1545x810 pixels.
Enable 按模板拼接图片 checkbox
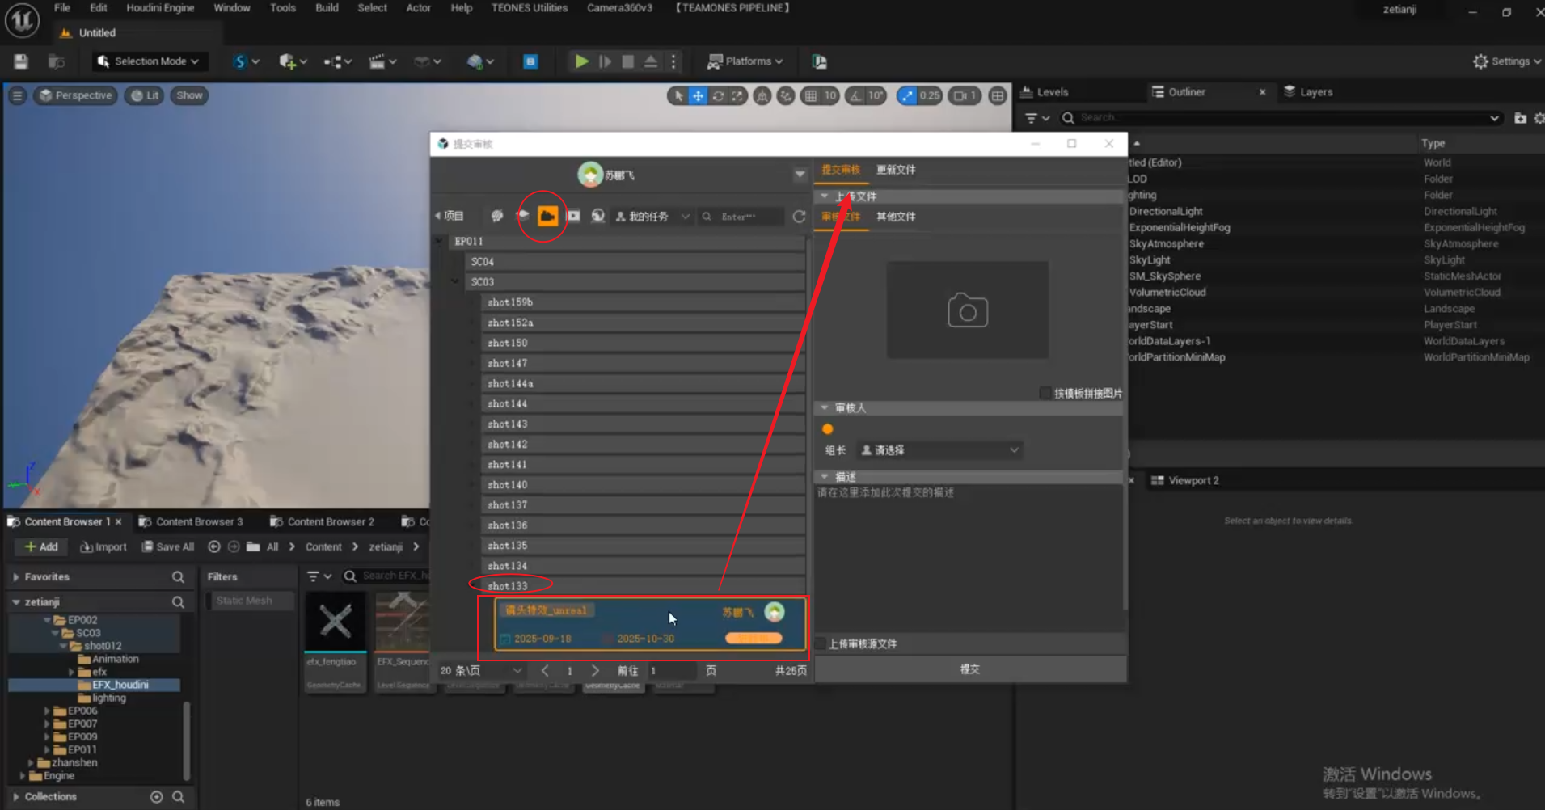1045,393
